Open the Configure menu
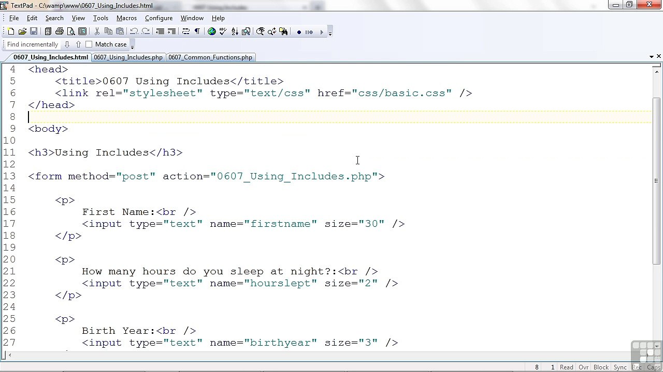 [158, 18]
